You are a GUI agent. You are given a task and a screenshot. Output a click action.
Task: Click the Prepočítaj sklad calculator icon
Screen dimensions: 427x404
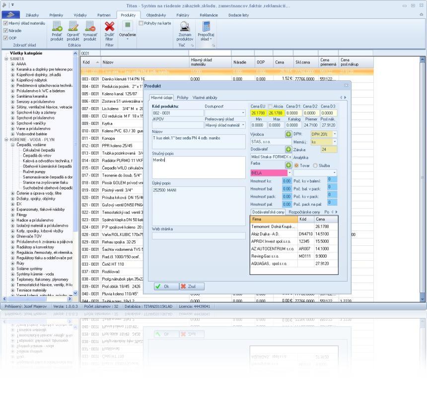point(206,26)
